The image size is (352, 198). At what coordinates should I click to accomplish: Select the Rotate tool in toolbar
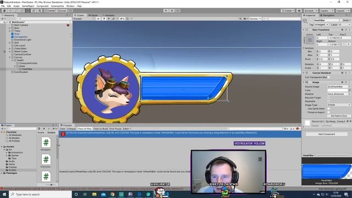click(16, 10)
